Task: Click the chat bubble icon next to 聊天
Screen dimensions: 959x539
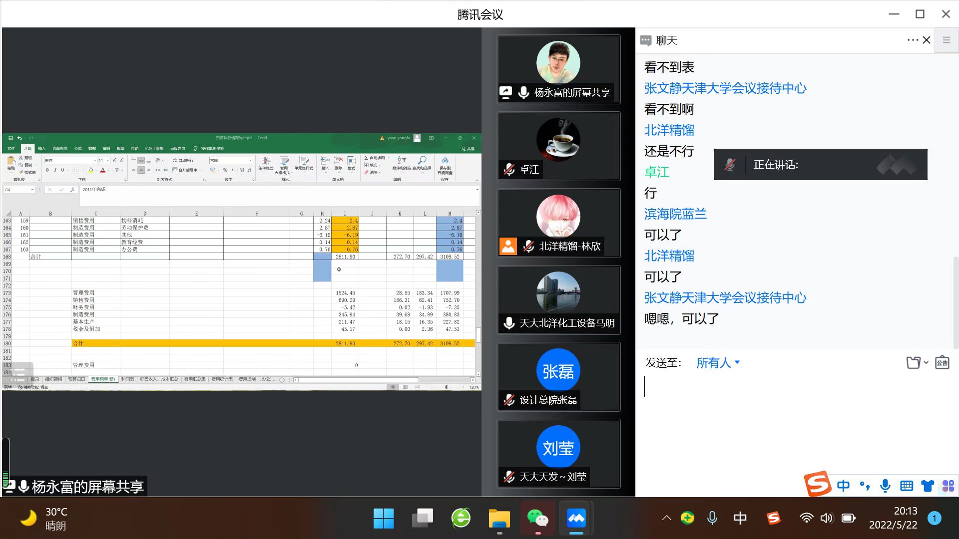Action: click(x=645, y=41)
